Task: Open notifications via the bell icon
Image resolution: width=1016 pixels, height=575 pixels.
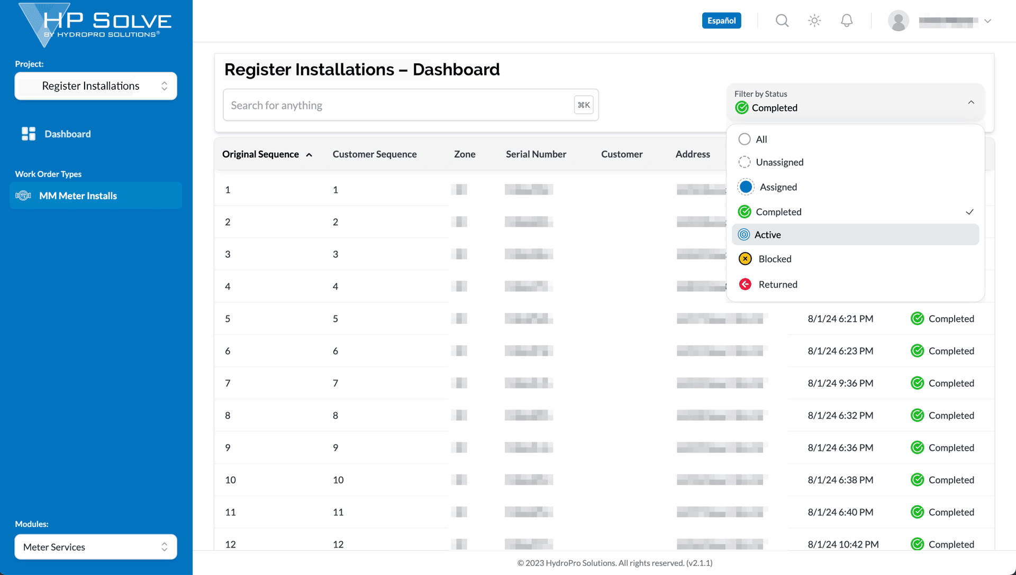Action: coord(846,20)
